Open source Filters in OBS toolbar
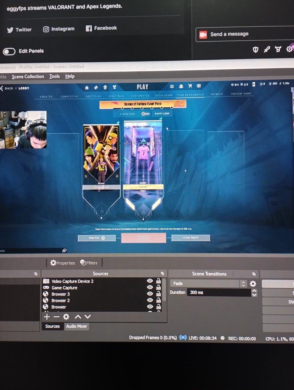This screenshot has width=294, height=390. tap(89, 263)
